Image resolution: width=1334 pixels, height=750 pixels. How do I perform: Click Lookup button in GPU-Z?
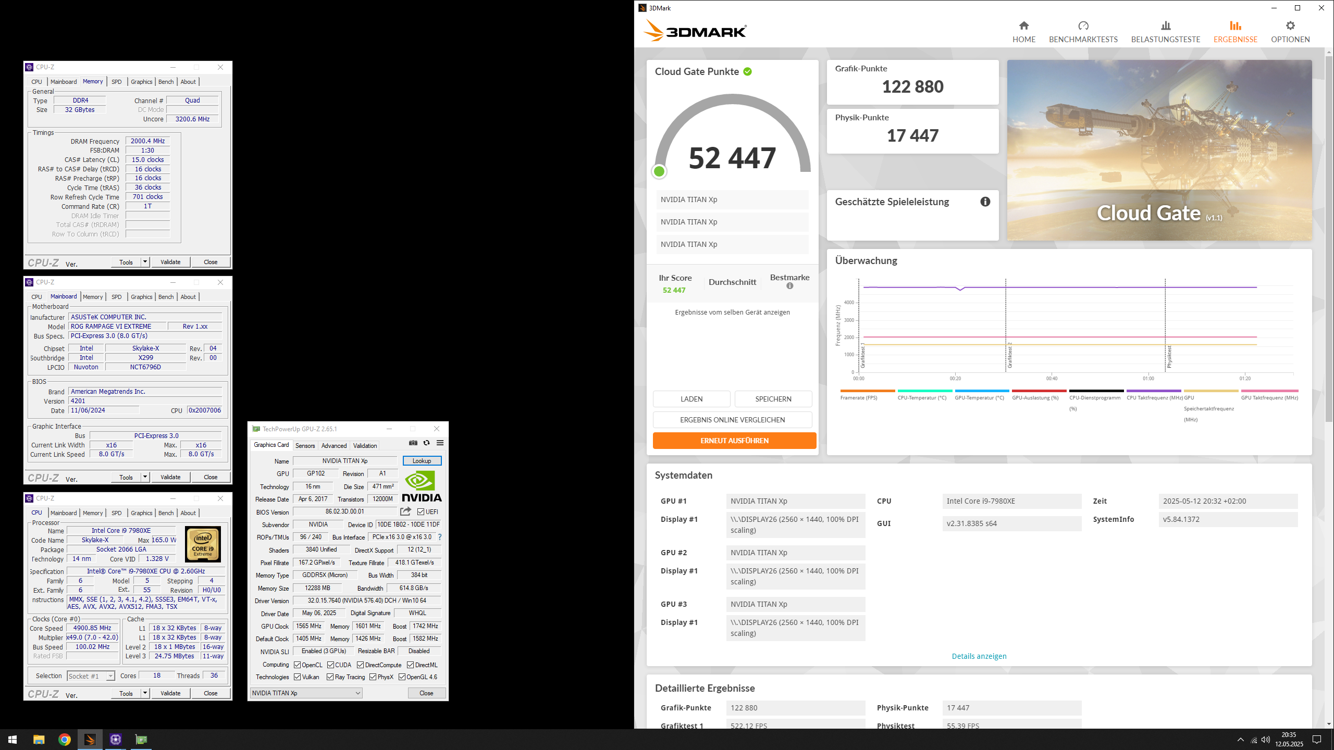pyautogui.click(x=422, y=461)
